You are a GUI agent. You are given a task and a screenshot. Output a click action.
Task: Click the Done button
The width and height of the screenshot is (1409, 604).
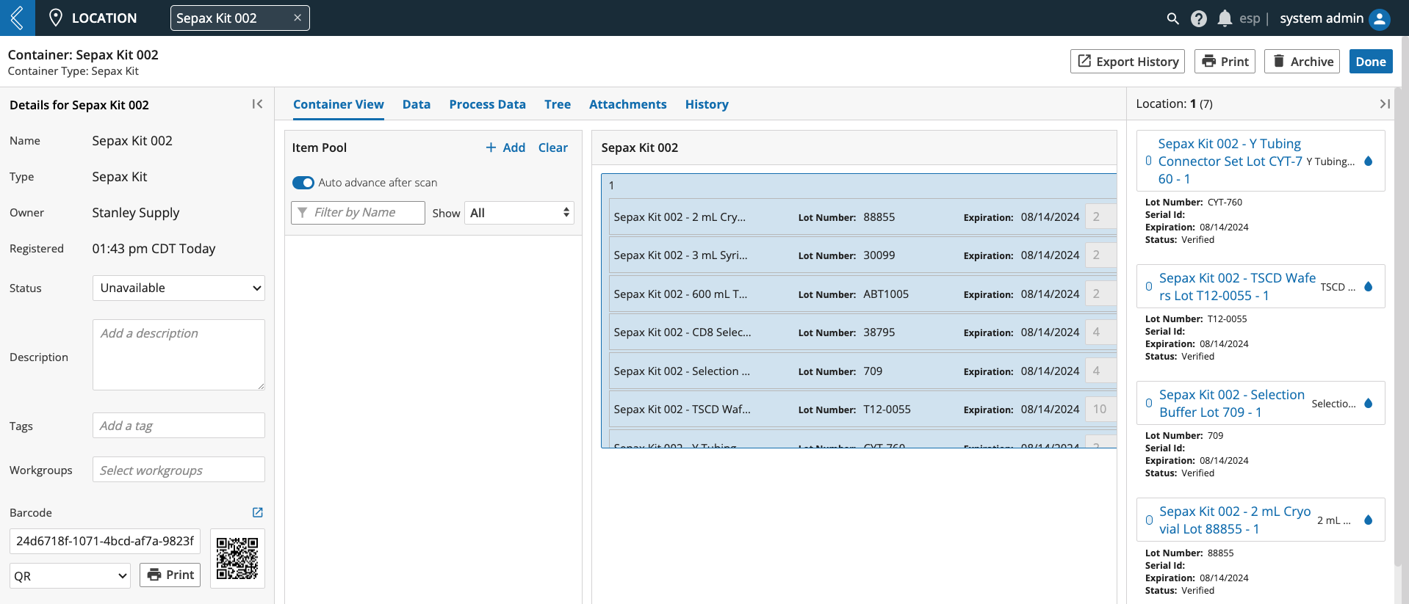(1371, 62)
